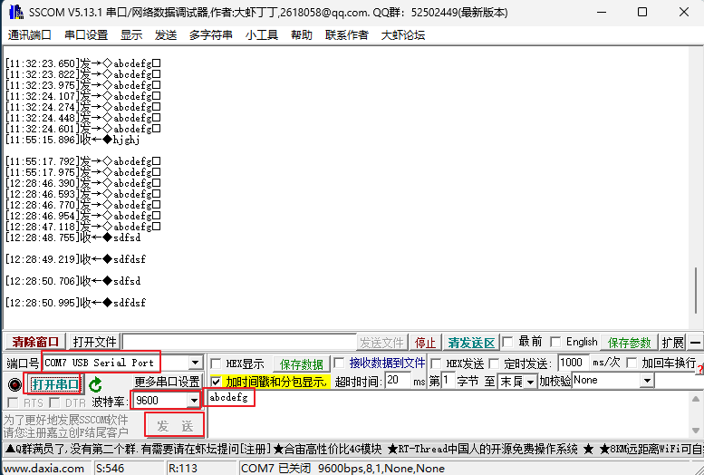Toggle the 加时间戳和分包显示 checkbox
The height and width of the screenshot is (475, 704).
(217, 382)
